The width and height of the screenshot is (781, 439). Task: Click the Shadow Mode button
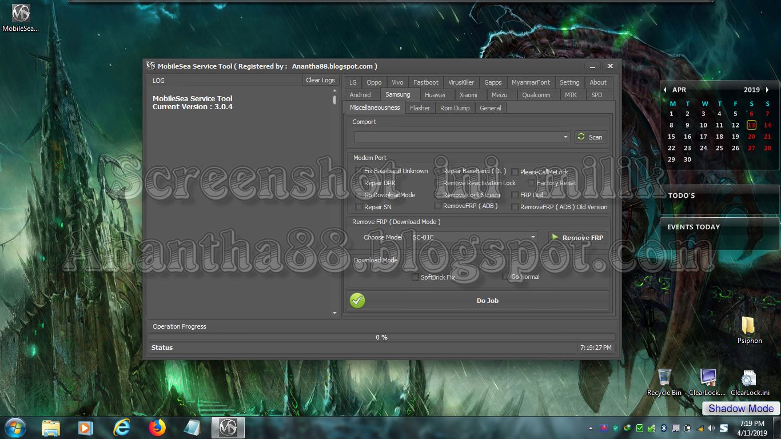tap(741, 408)
